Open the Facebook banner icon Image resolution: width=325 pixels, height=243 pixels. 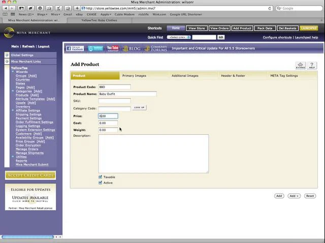75,49
